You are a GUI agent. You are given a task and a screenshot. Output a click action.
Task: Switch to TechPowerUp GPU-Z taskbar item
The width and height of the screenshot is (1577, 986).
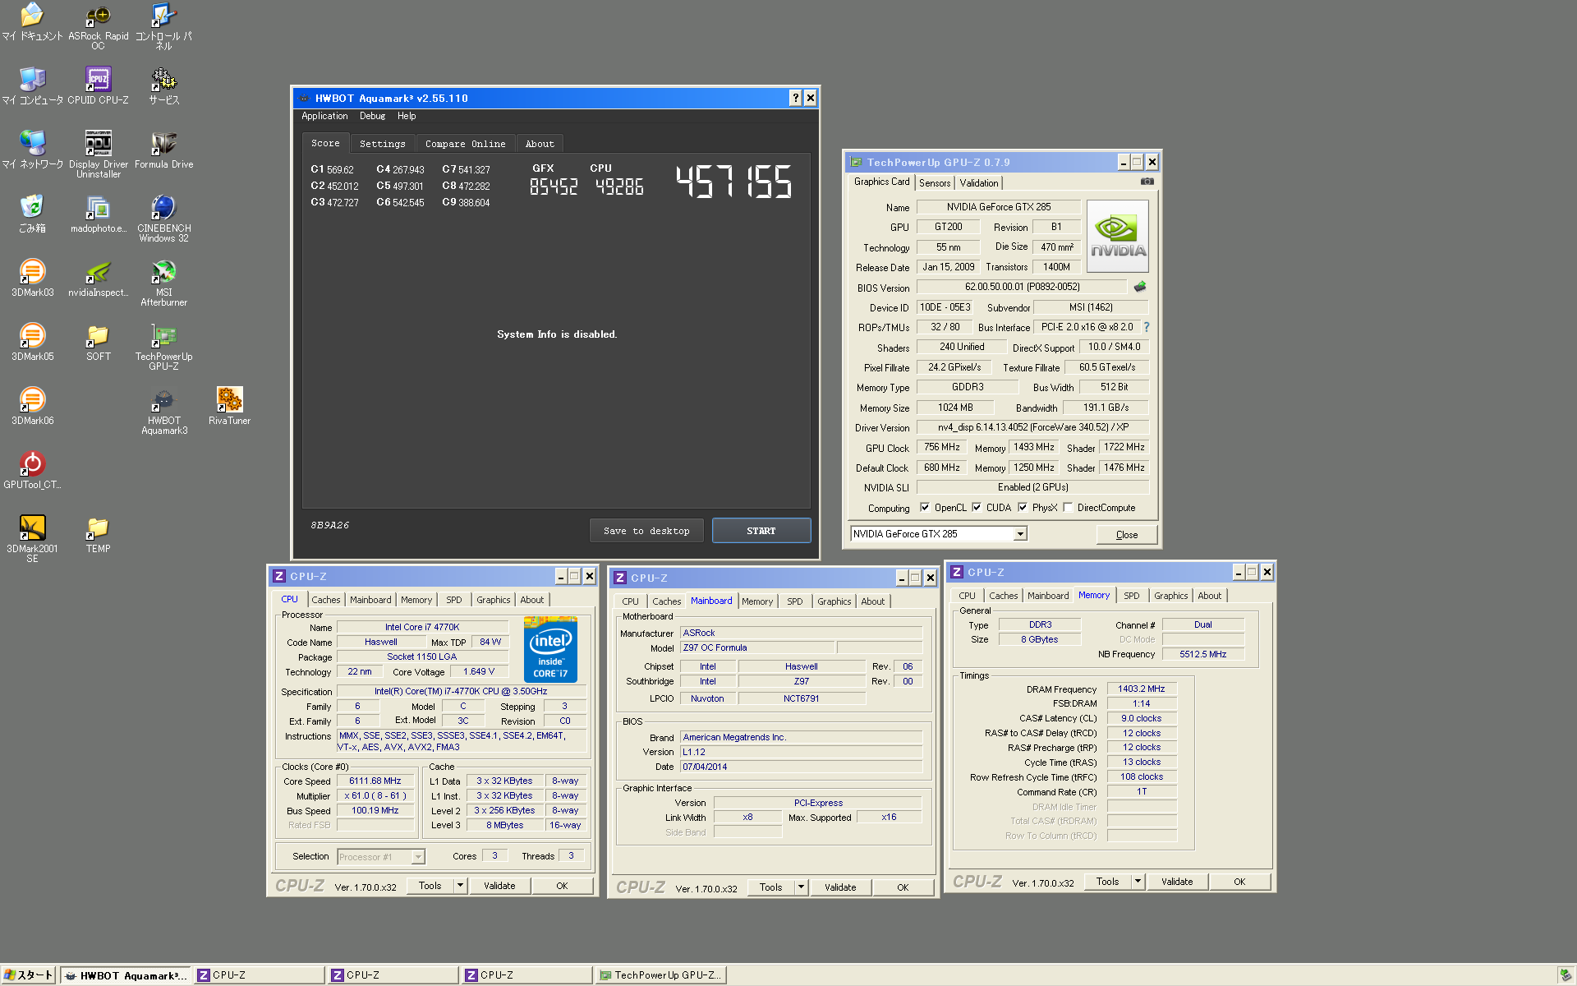(661, 975)
